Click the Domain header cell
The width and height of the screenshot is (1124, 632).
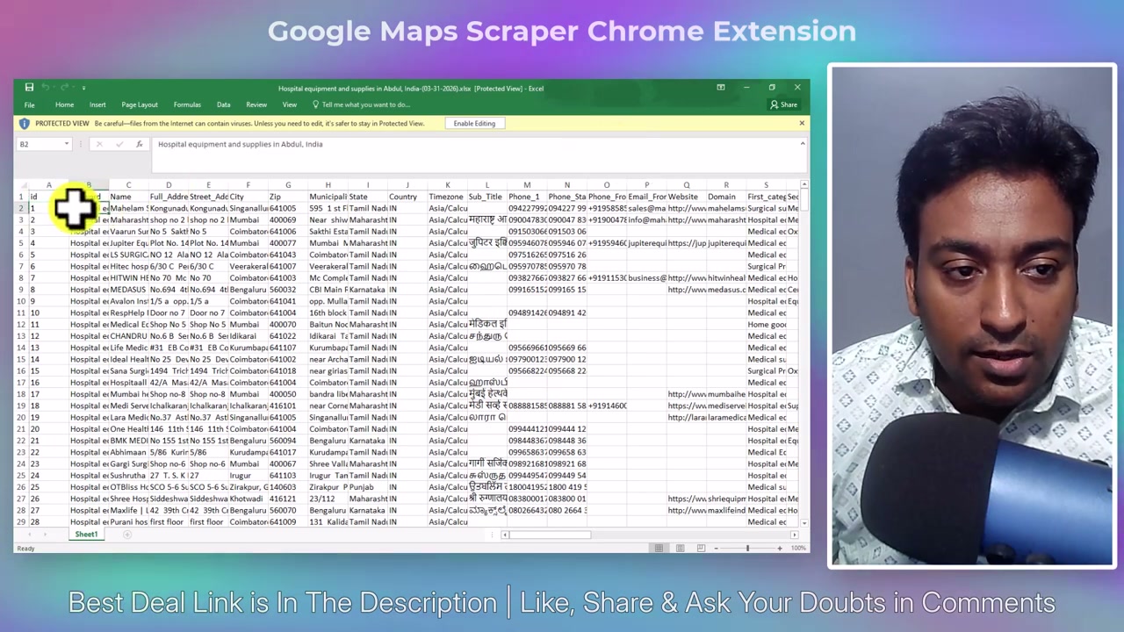[726, 197]
